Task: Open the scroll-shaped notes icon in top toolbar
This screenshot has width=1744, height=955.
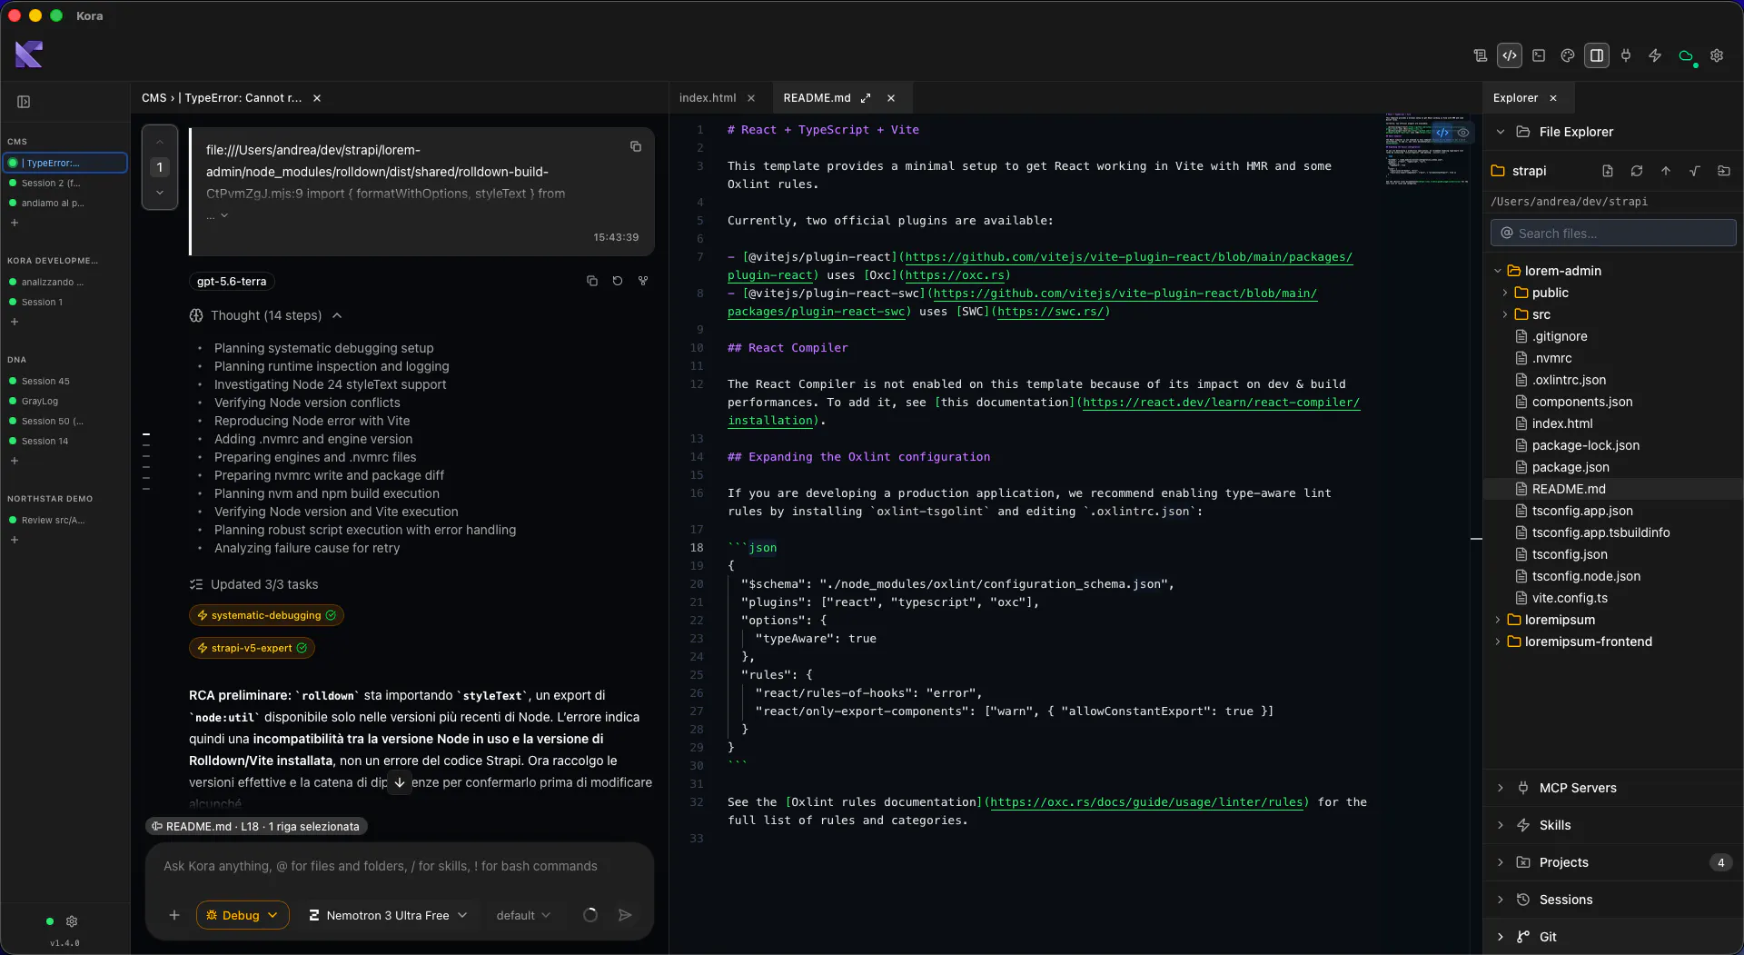Action: coord(1481,55)
